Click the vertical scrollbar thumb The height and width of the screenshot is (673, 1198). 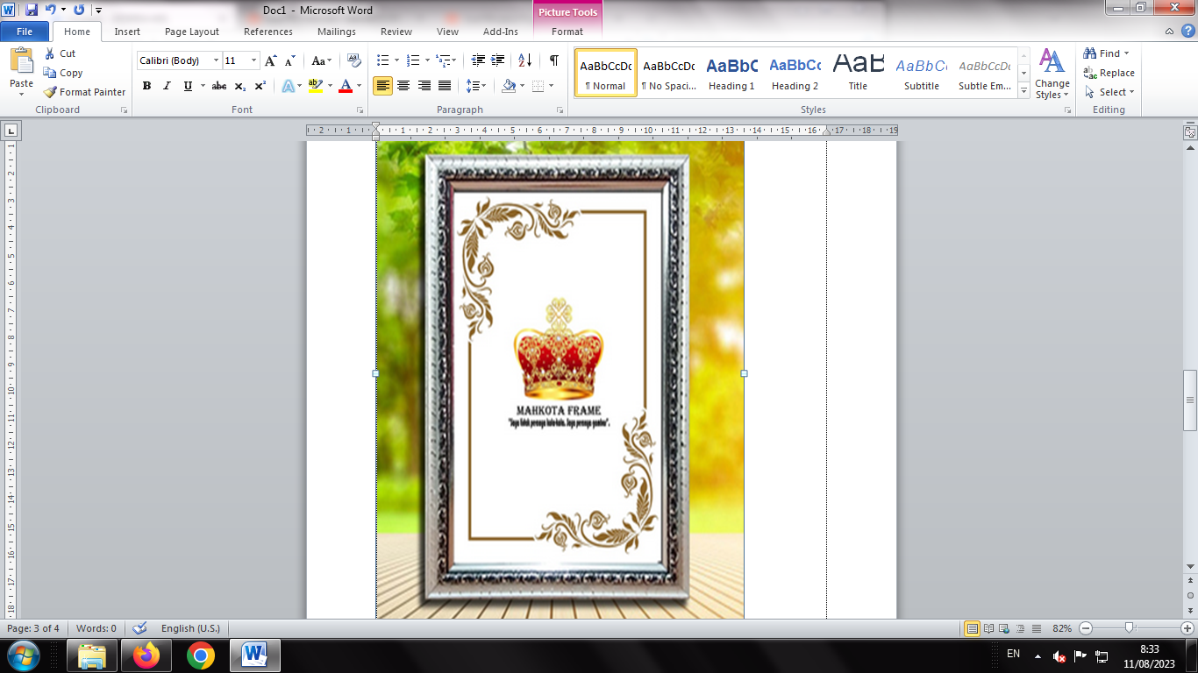(1190, 400)
